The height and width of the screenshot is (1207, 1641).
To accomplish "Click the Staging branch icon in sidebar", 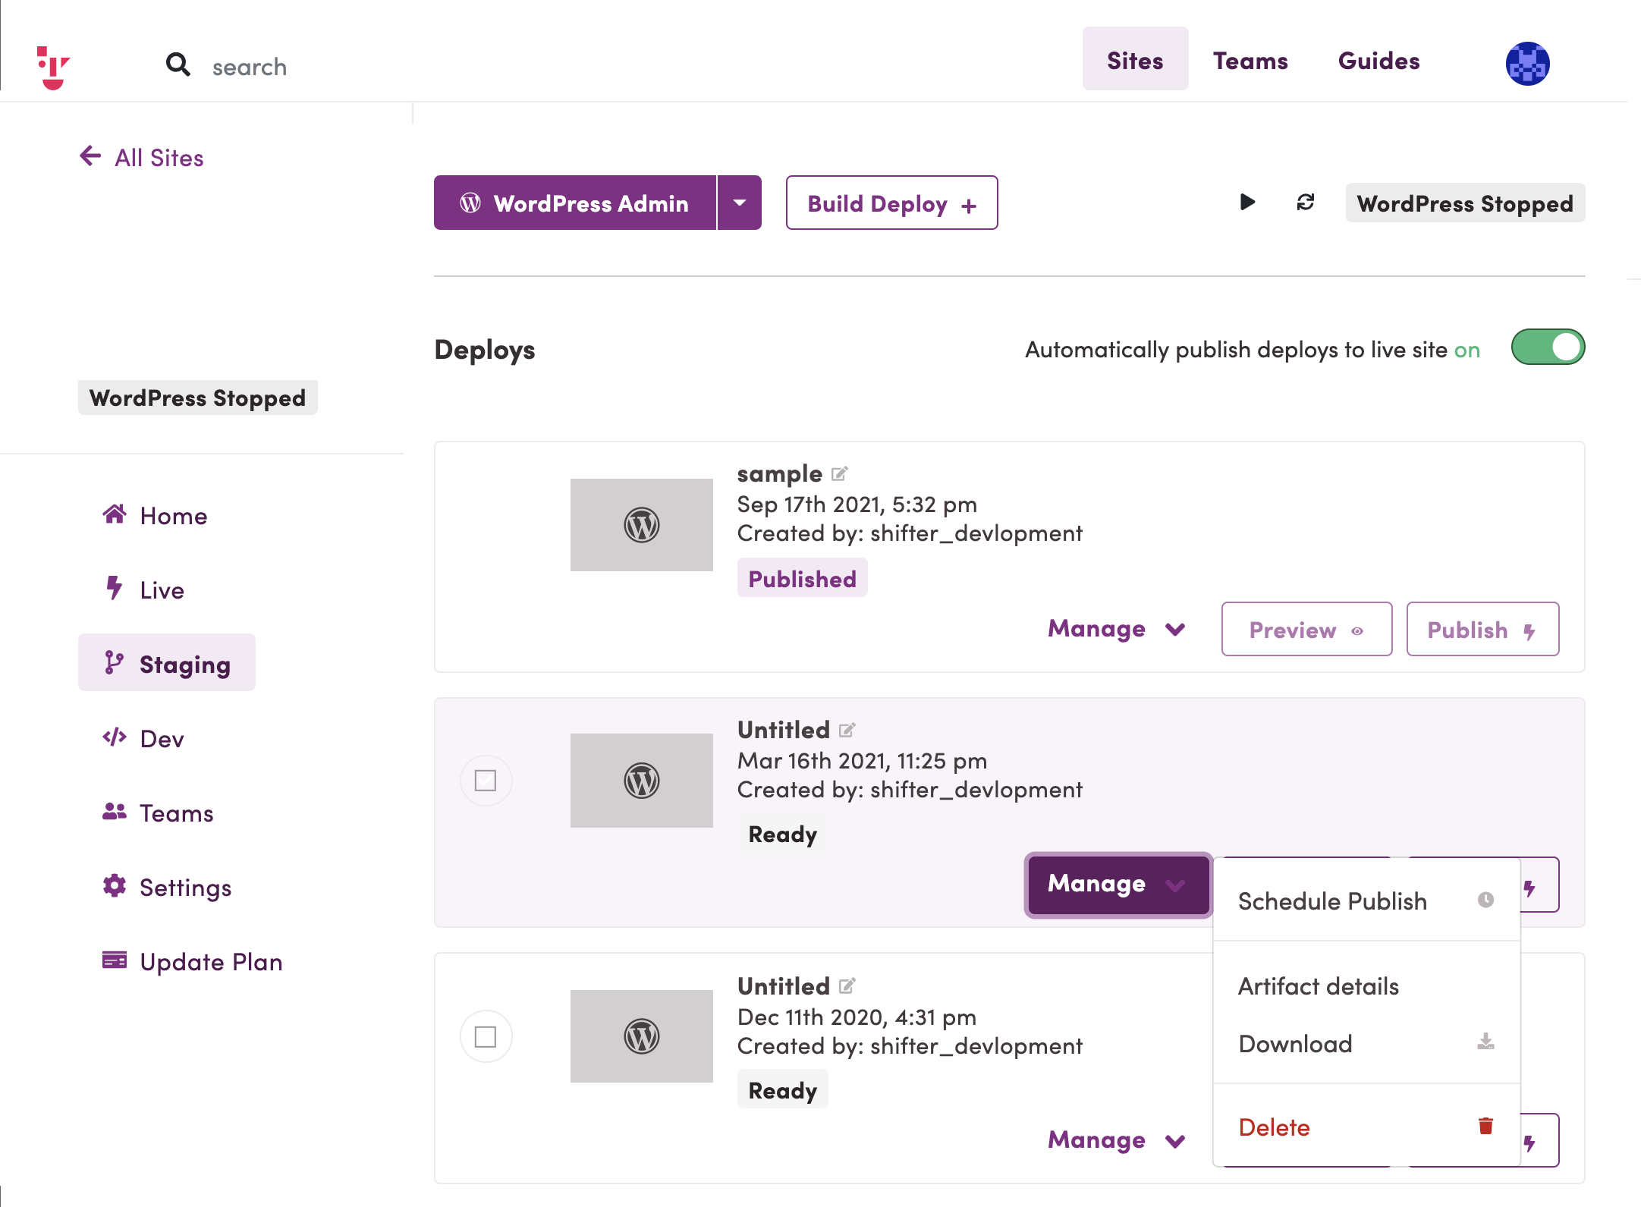I will (114, 662).
